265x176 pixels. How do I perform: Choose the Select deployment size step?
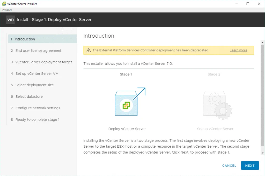(35, 85)
